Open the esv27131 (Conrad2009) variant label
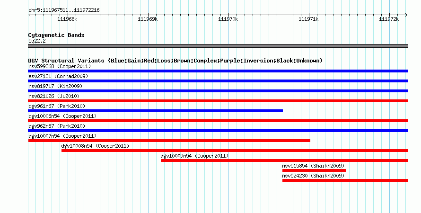 (58, 76)
